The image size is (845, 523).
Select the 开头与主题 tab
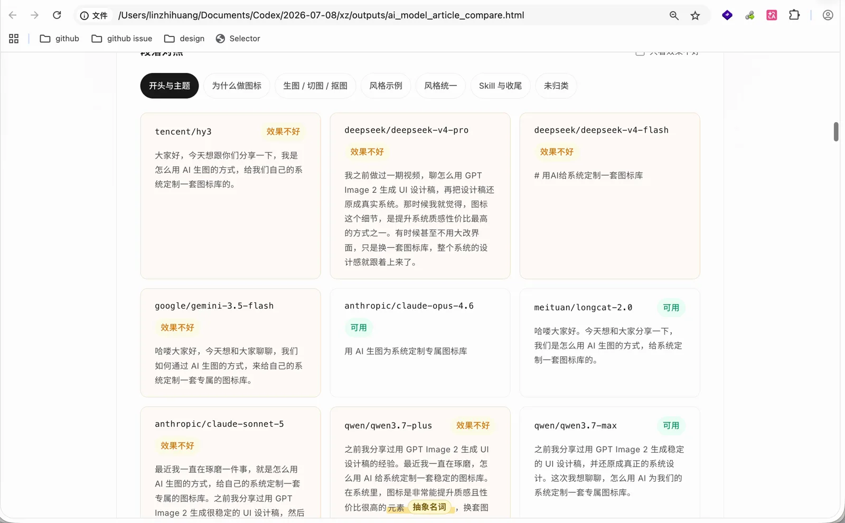point(170,86)
